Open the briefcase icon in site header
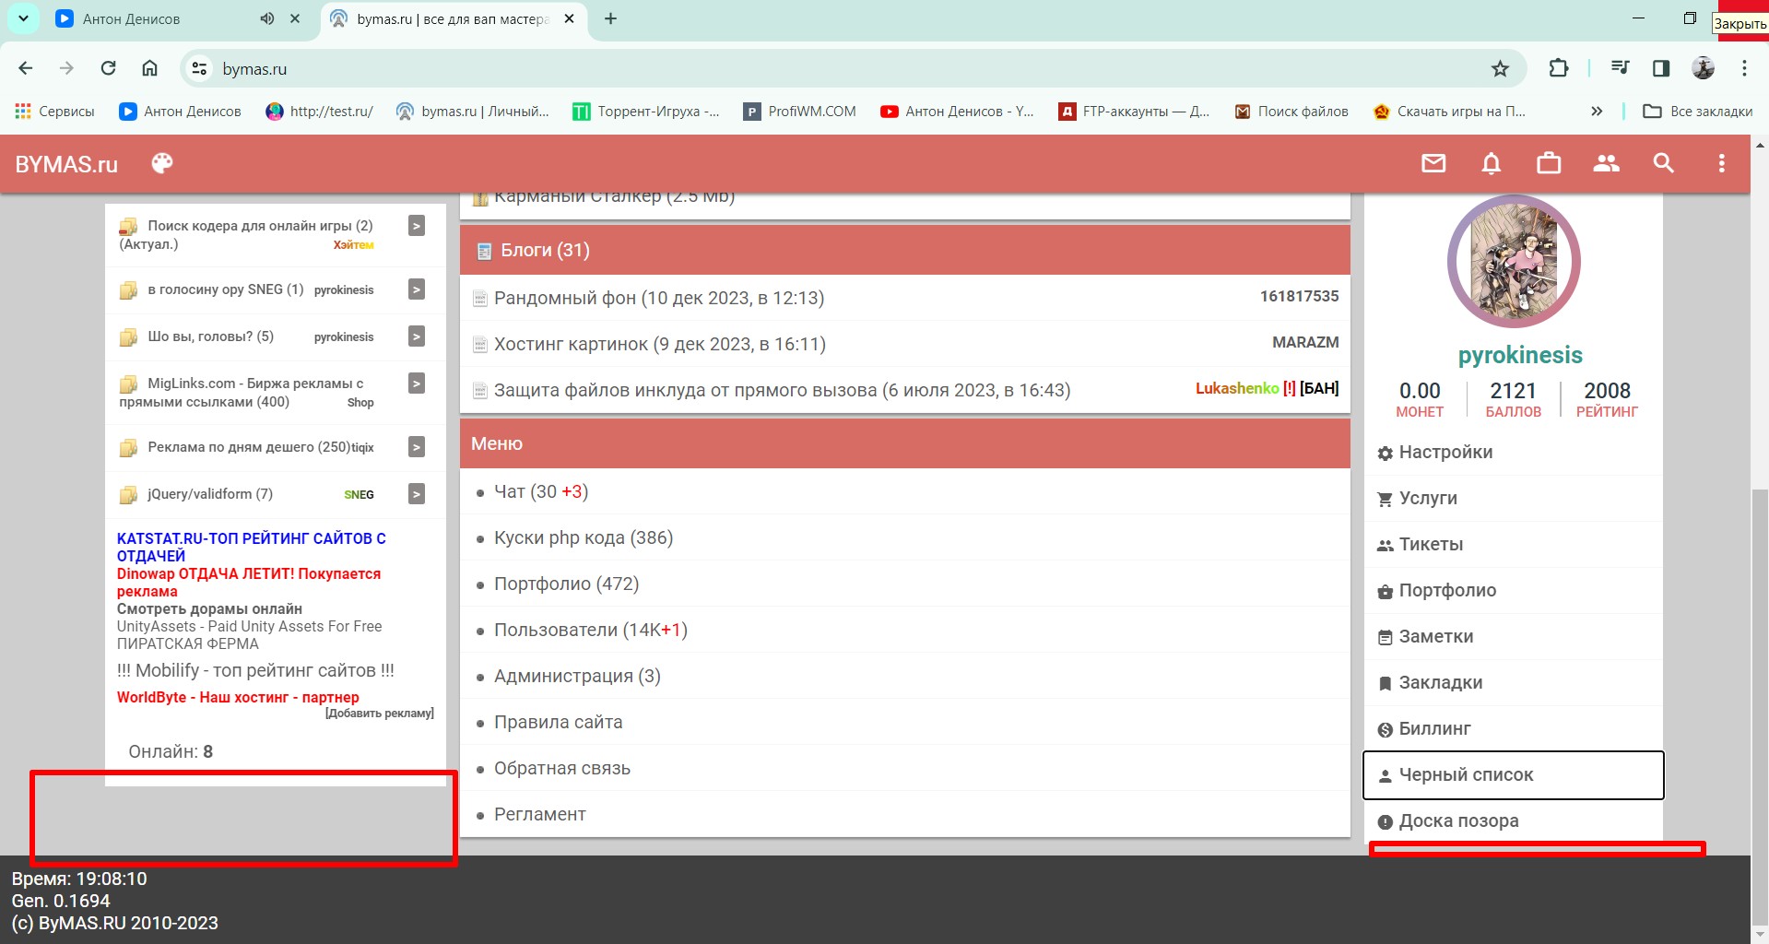 point(1549,164)
